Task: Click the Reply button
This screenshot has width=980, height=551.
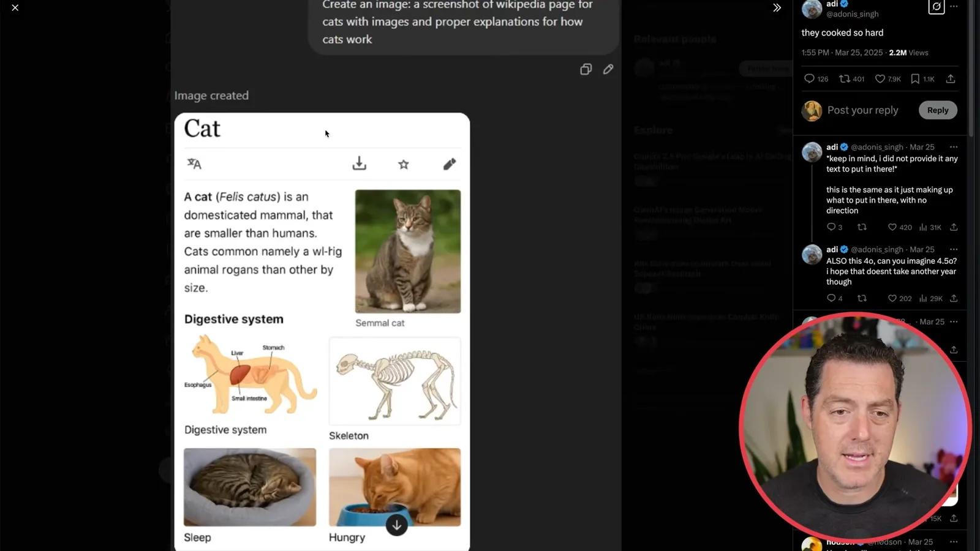Action: 938,110
